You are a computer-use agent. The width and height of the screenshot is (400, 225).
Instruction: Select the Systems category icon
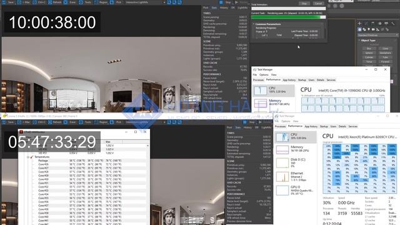387,29
